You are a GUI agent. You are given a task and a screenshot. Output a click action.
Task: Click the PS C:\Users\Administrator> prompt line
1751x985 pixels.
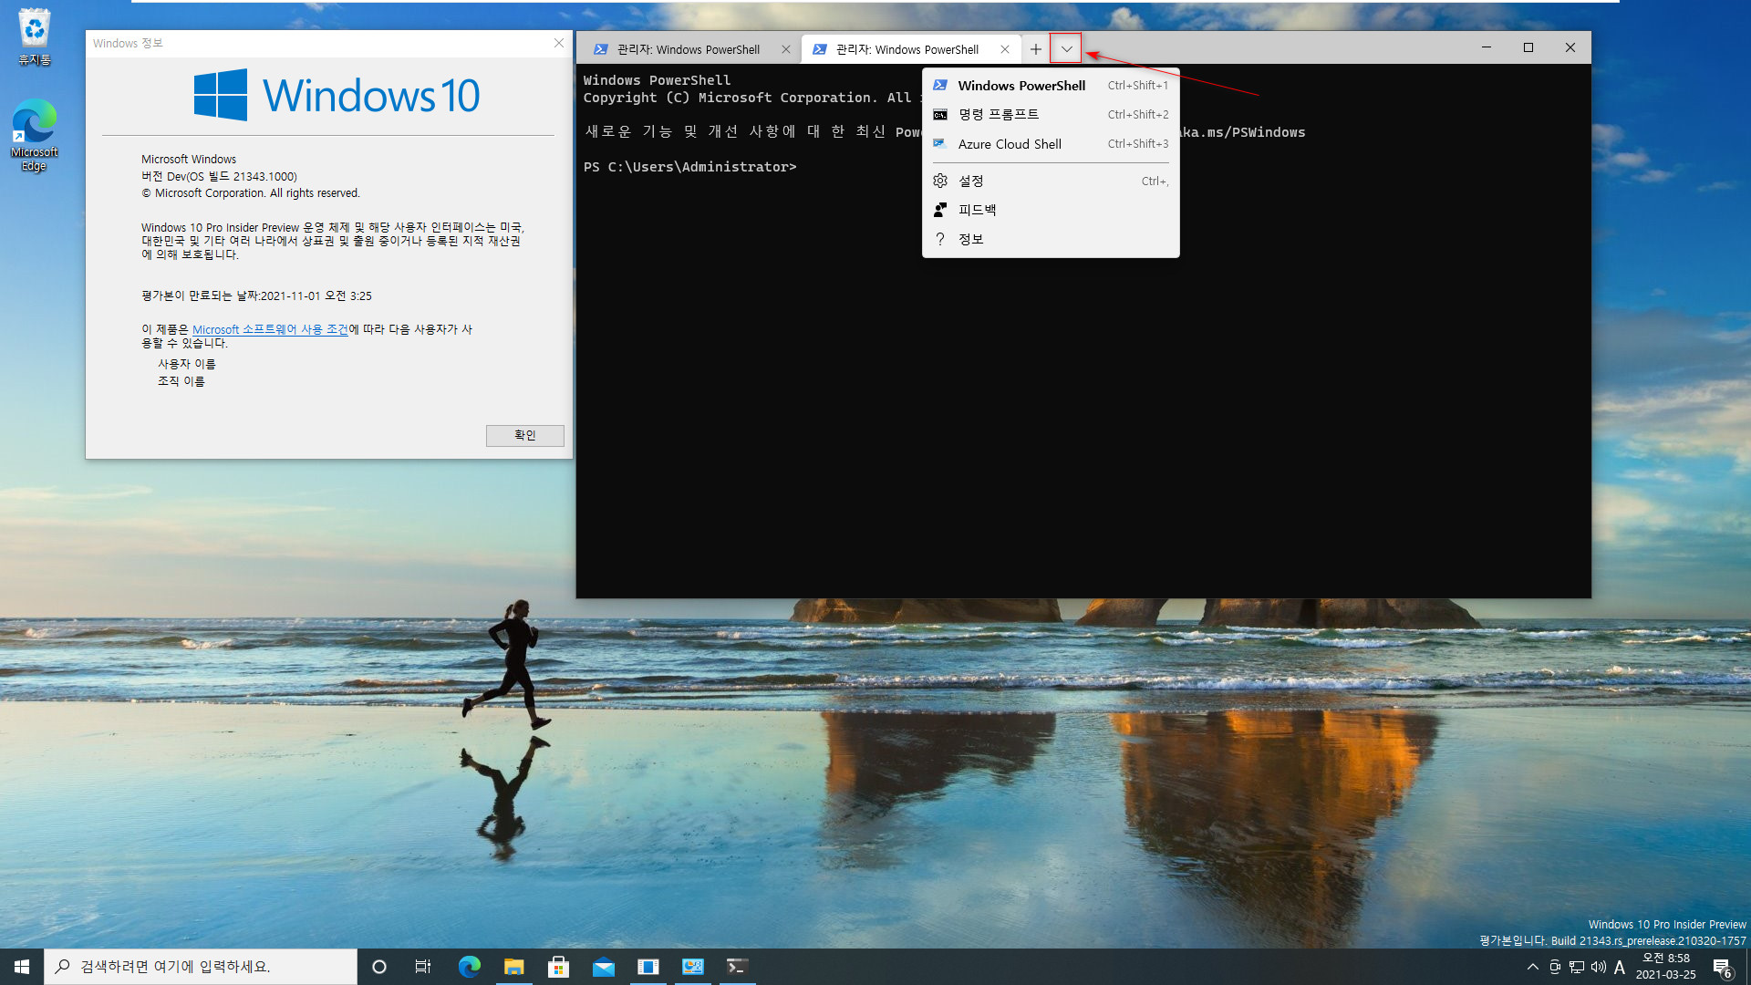(690, 167)
